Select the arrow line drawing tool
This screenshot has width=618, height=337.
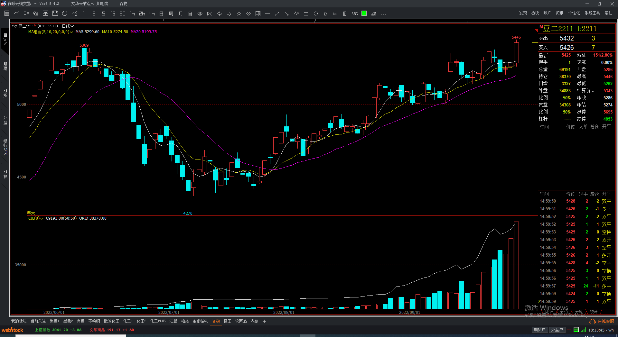pos(287,14)
